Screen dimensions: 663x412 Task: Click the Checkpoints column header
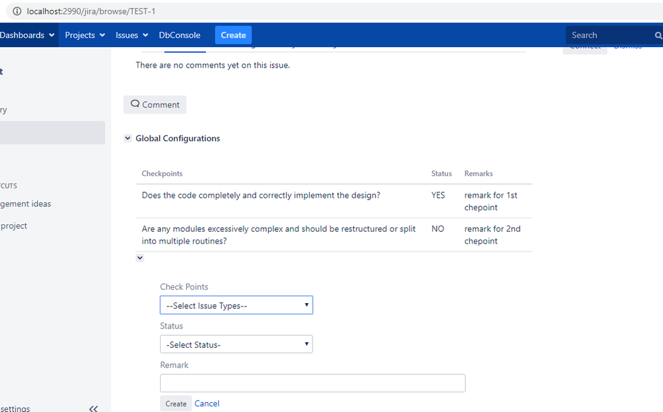(162, 174)
